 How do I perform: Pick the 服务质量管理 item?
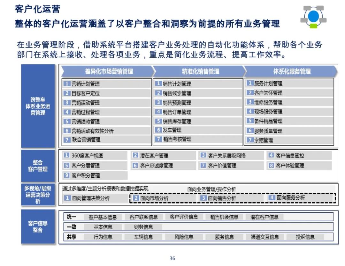click(289, 131)
